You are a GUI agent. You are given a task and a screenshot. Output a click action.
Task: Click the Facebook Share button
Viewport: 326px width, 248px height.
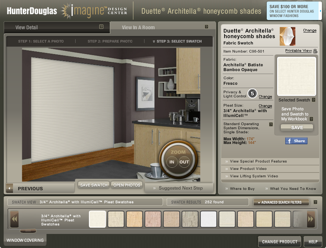[296, 141]
